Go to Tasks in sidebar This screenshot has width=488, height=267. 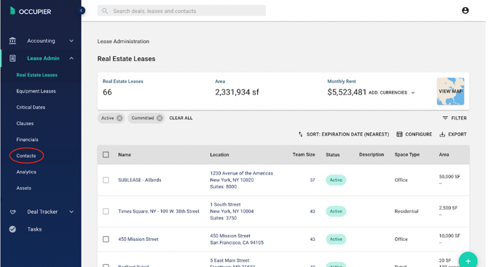34,229
